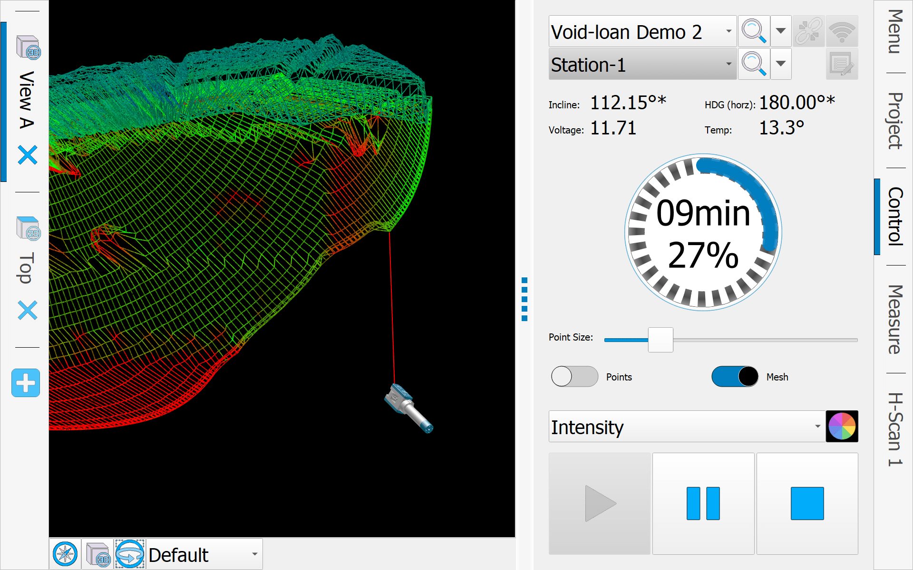Open the Project tab
Viewport: 913px width, 570px height.
894,121
